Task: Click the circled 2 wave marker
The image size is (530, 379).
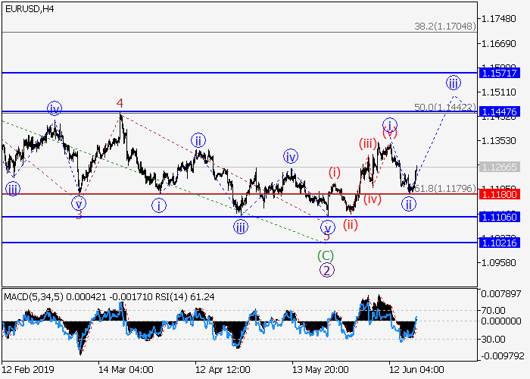Action: pos(326,270)
